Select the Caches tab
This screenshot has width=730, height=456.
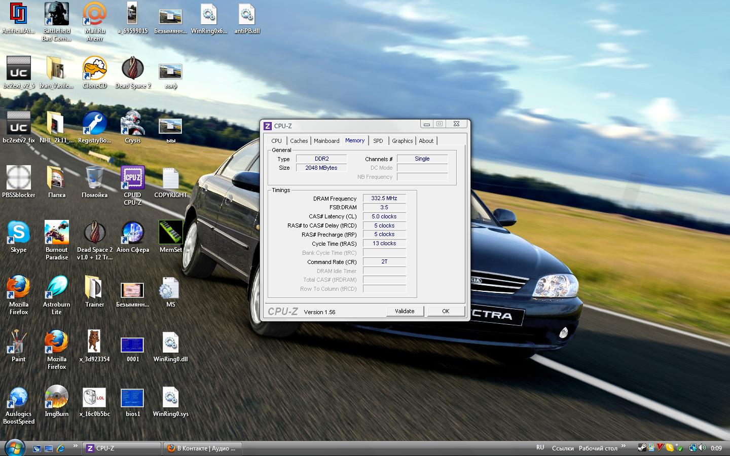299,141
